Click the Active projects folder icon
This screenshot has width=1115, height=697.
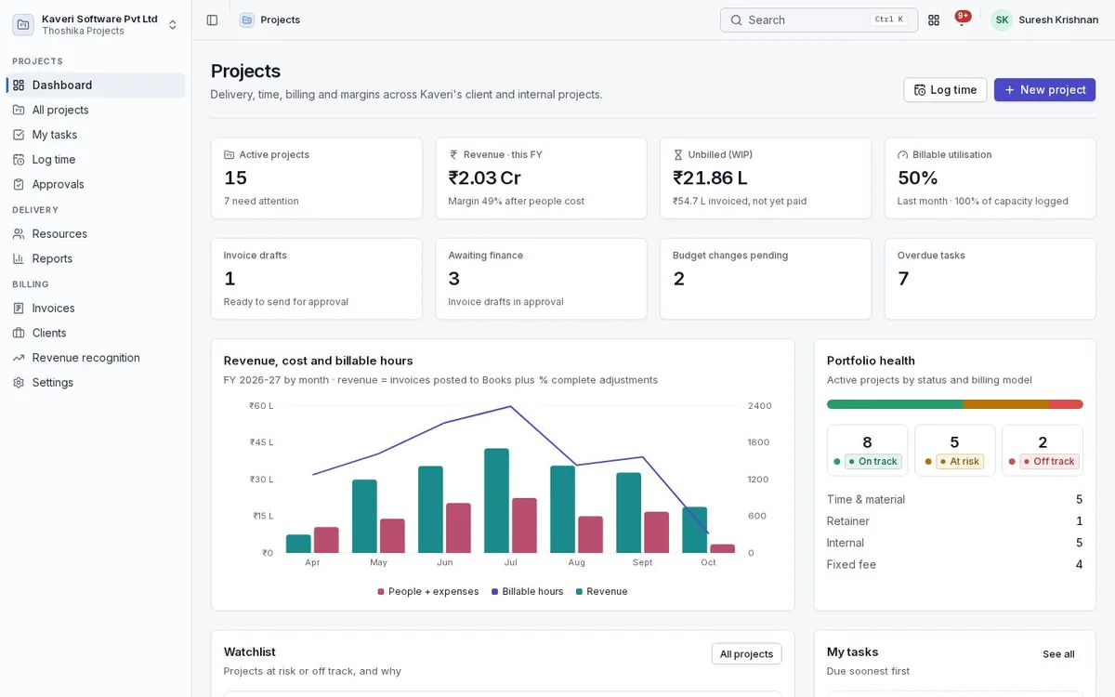click(x=230, y=155)
